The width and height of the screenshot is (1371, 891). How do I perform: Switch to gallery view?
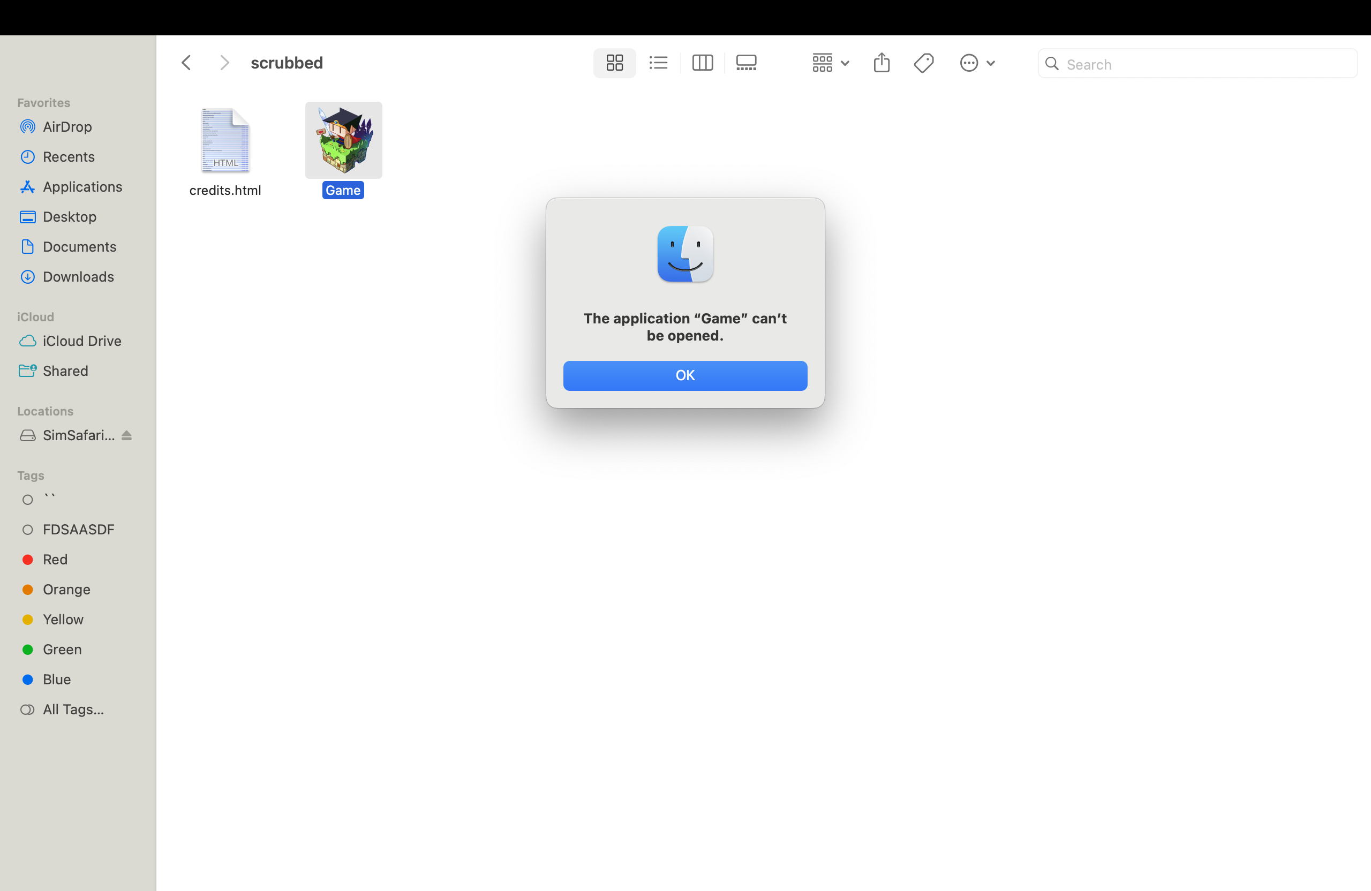746,63
